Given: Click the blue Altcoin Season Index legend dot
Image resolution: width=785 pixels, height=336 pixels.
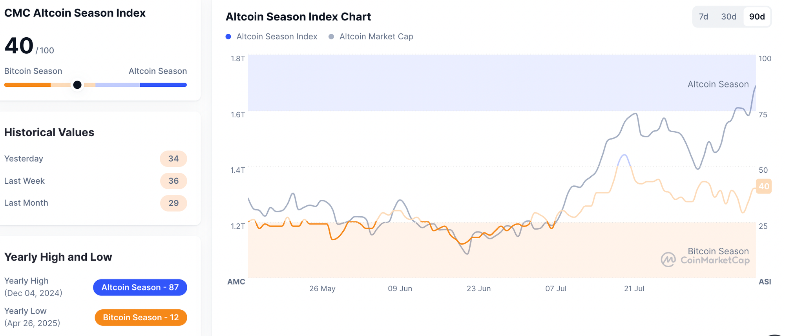Looking at the screenshot, I should tap(228, 36).
